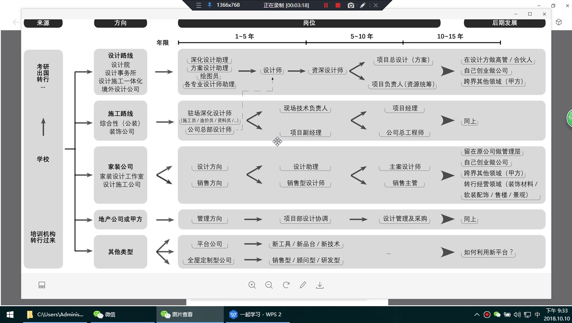The width and height of the screenshot is (572, 323).
Task: Stop the screen recording
Action: [x=338, y=5]
